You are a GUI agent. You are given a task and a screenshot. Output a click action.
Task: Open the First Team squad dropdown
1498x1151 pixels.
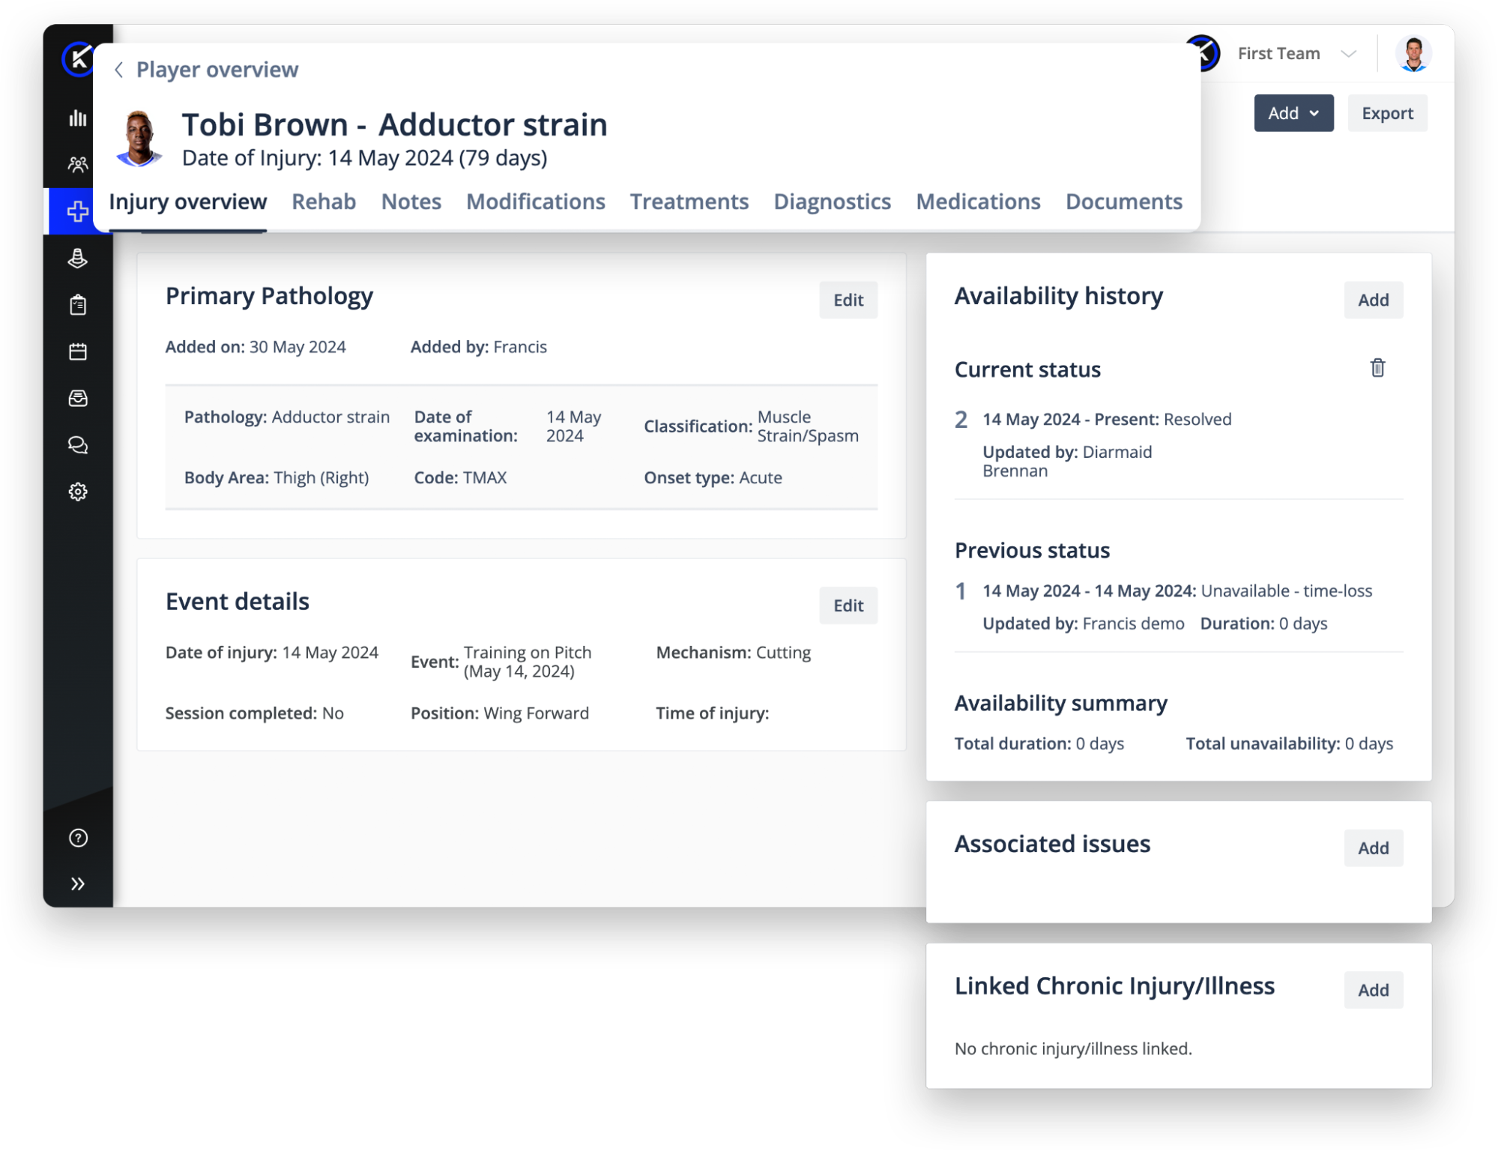point(1296,54)
